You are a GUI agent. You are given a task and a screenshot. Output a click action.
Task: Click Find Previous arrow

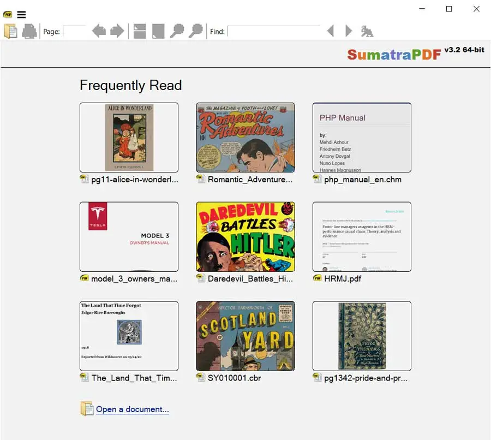tap(330, 31)
